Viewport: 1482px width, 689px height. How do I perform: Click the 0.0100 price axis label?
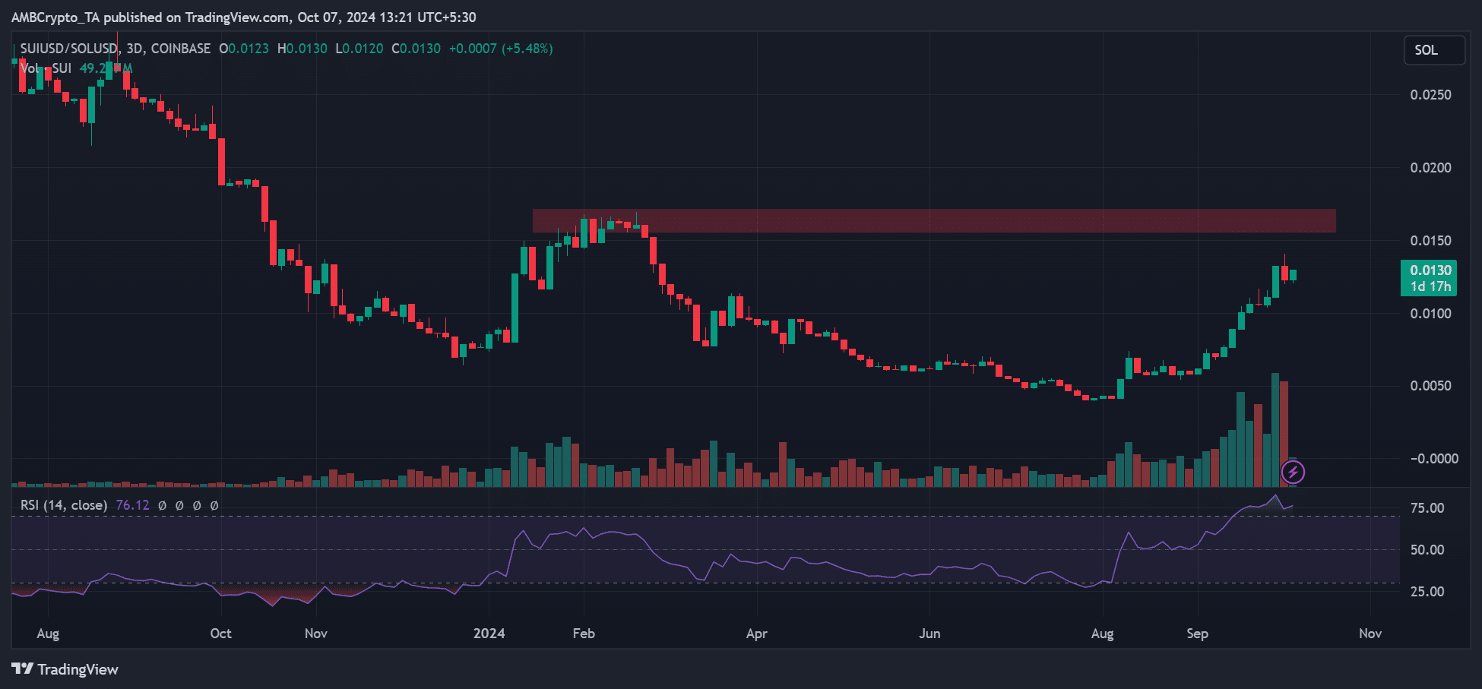pyautogui.click(x=1430, y=314)
